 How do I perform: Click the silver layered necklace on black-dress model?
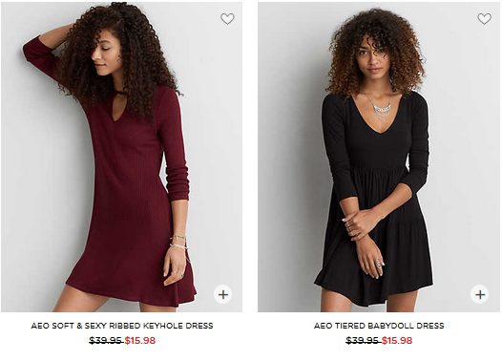pyautogui.click(x=381, y=107)
